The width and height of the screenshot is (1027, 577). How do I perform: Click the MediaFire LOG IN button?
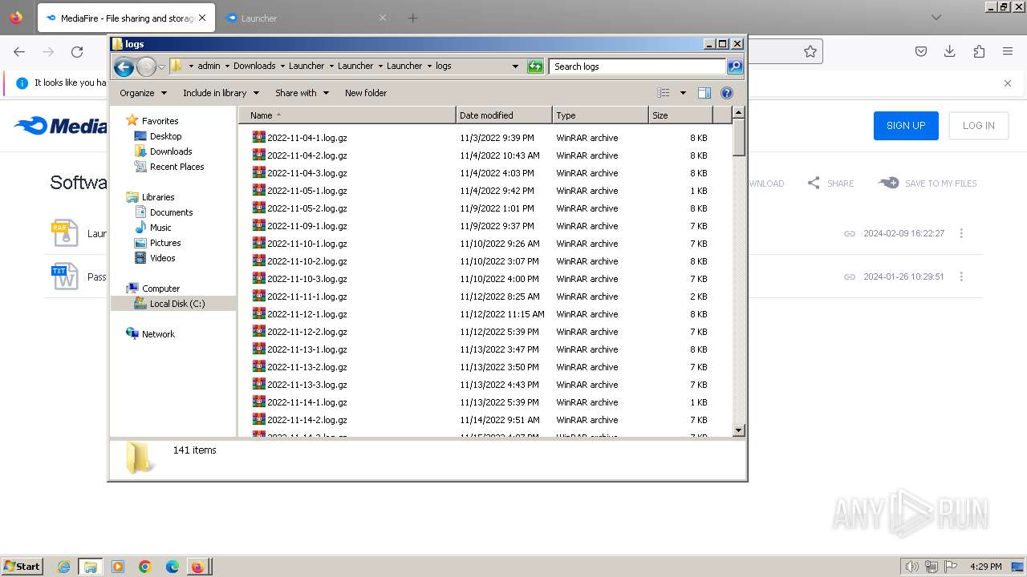tap(979, 126)
